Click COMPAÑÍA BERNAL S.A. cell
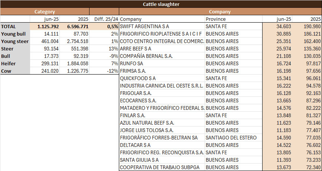This screenshot has width=322, height=171. [162, 56]
